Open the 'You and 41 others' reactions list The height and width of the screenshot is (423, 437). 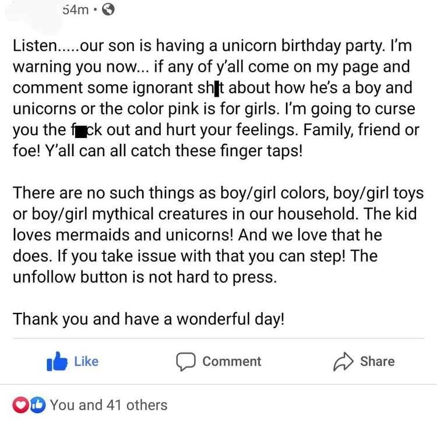[109, 405]
